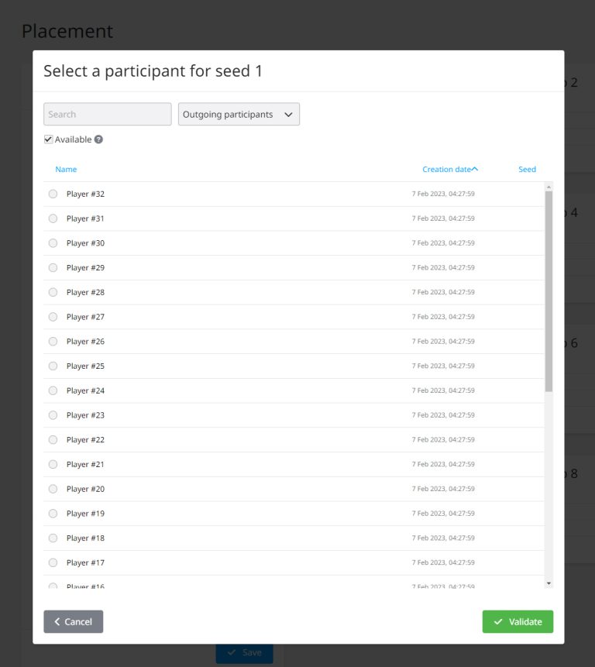Select the radio button for Player #23
Image resolution: width=595 pixels, height=667 pixels.
pos(53,414)
